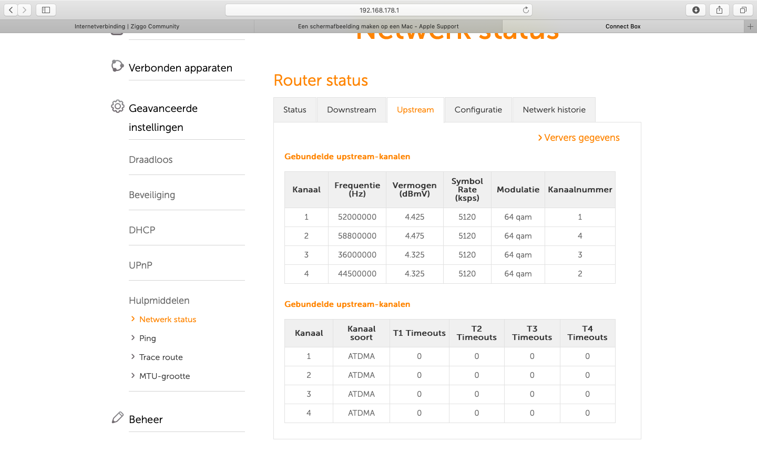Viewport: 757px width, 473px height.
Task: Open the Trace route tool link
Action: pyautogui.click(x=161, y=357)
